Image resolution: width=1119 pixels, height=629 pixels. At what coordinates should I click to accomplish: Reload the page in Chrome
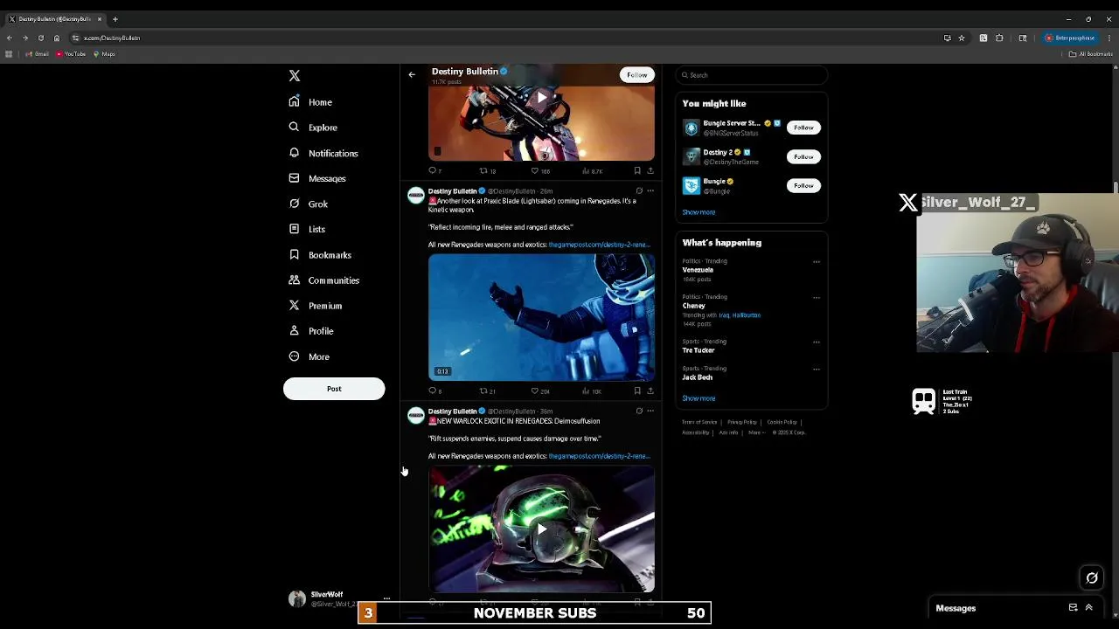click(40, 38)
